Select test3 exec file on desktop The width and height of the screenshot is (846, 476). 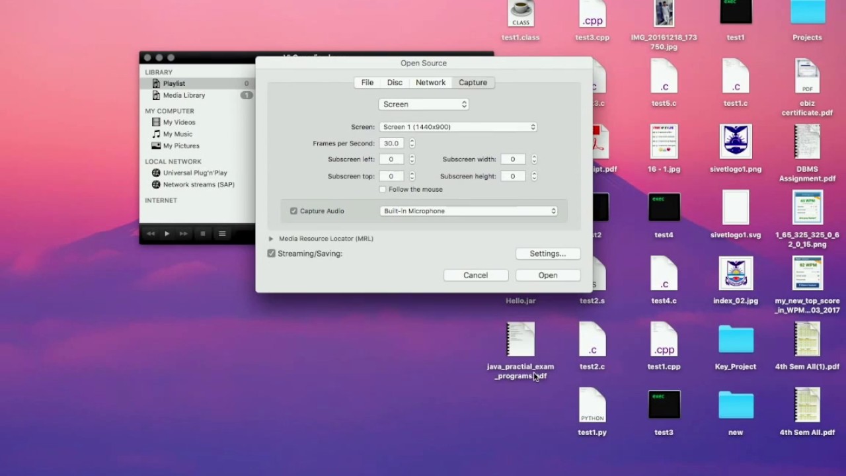tap(664, 412)
